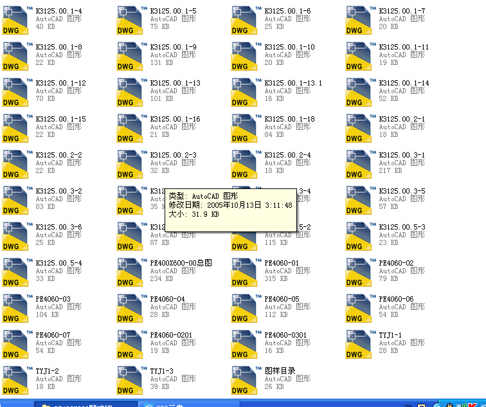Click the PE4060-07 file name
Viewport: 486px width, 407px height.
[x=53, y=335]
